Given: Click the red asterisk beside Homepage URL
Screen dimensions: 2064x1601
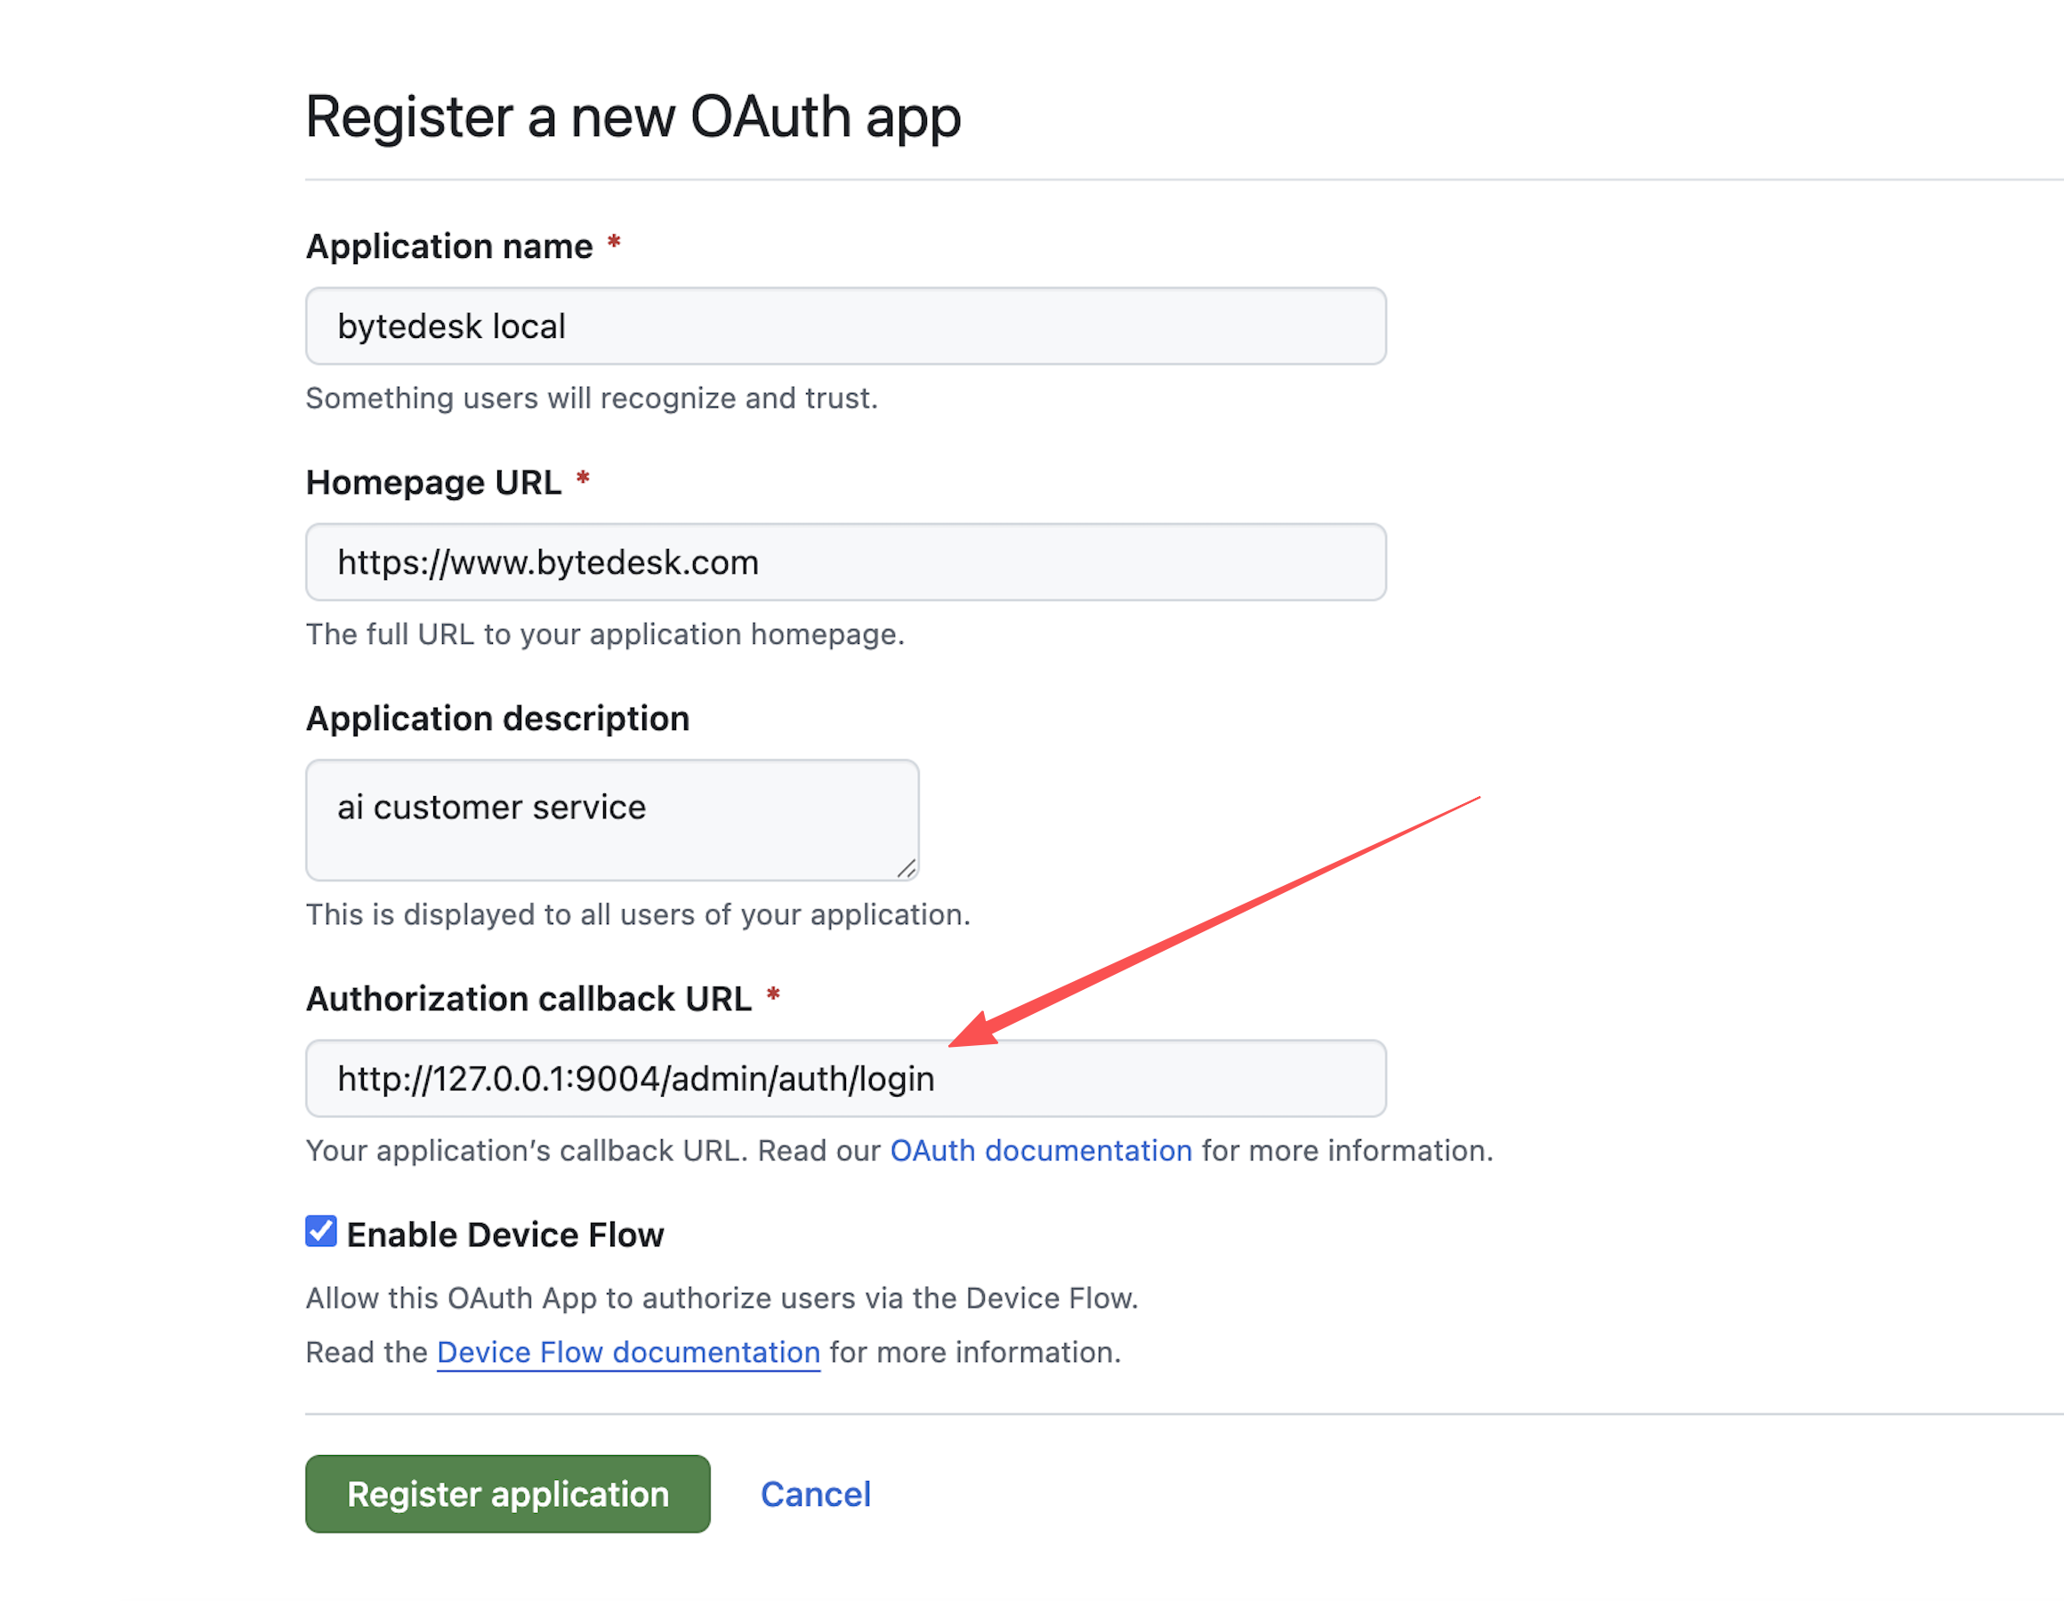Looking at the screenshot, I should pos(583,479).
